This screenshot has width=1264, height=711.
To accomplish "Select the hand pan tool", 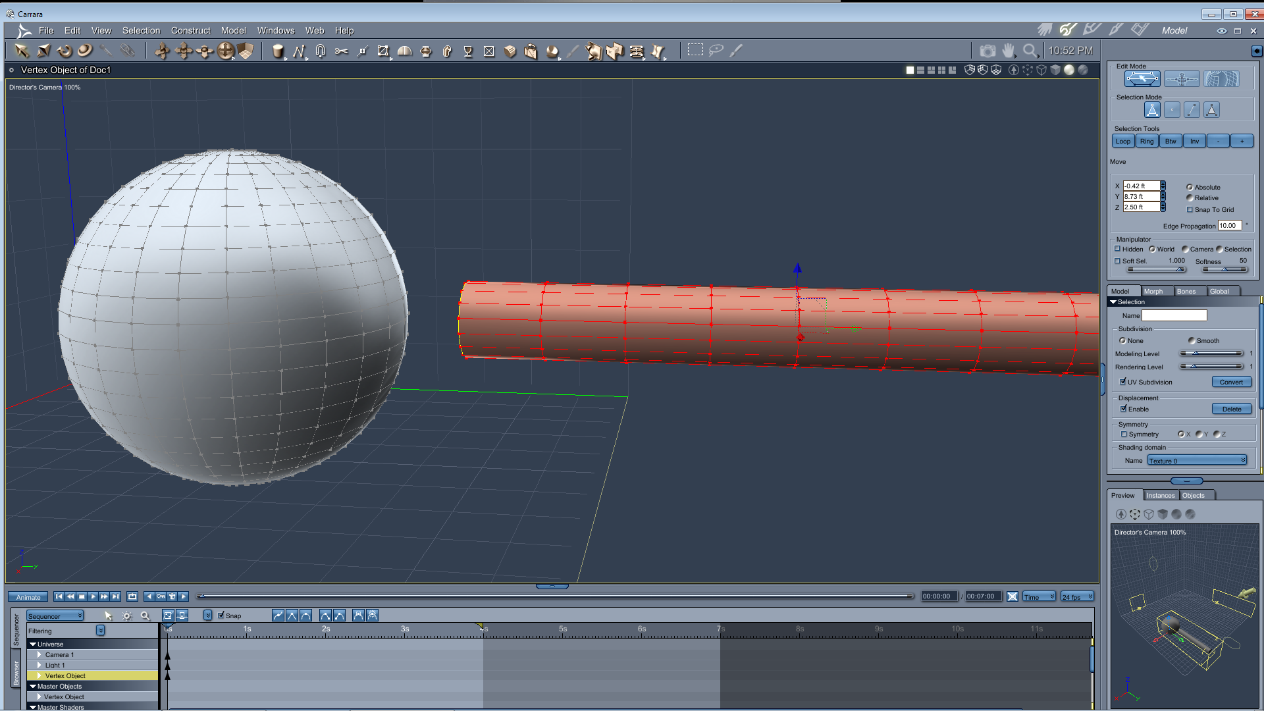I will 1009,51.
